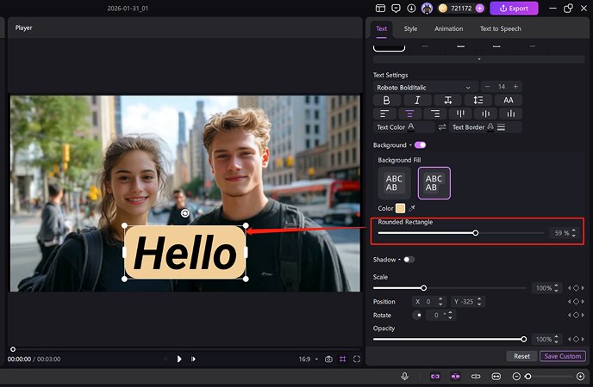Viewport: 593px width, 387px height.
Task: Enable the Shadow switch
Action: click(409, 260)
